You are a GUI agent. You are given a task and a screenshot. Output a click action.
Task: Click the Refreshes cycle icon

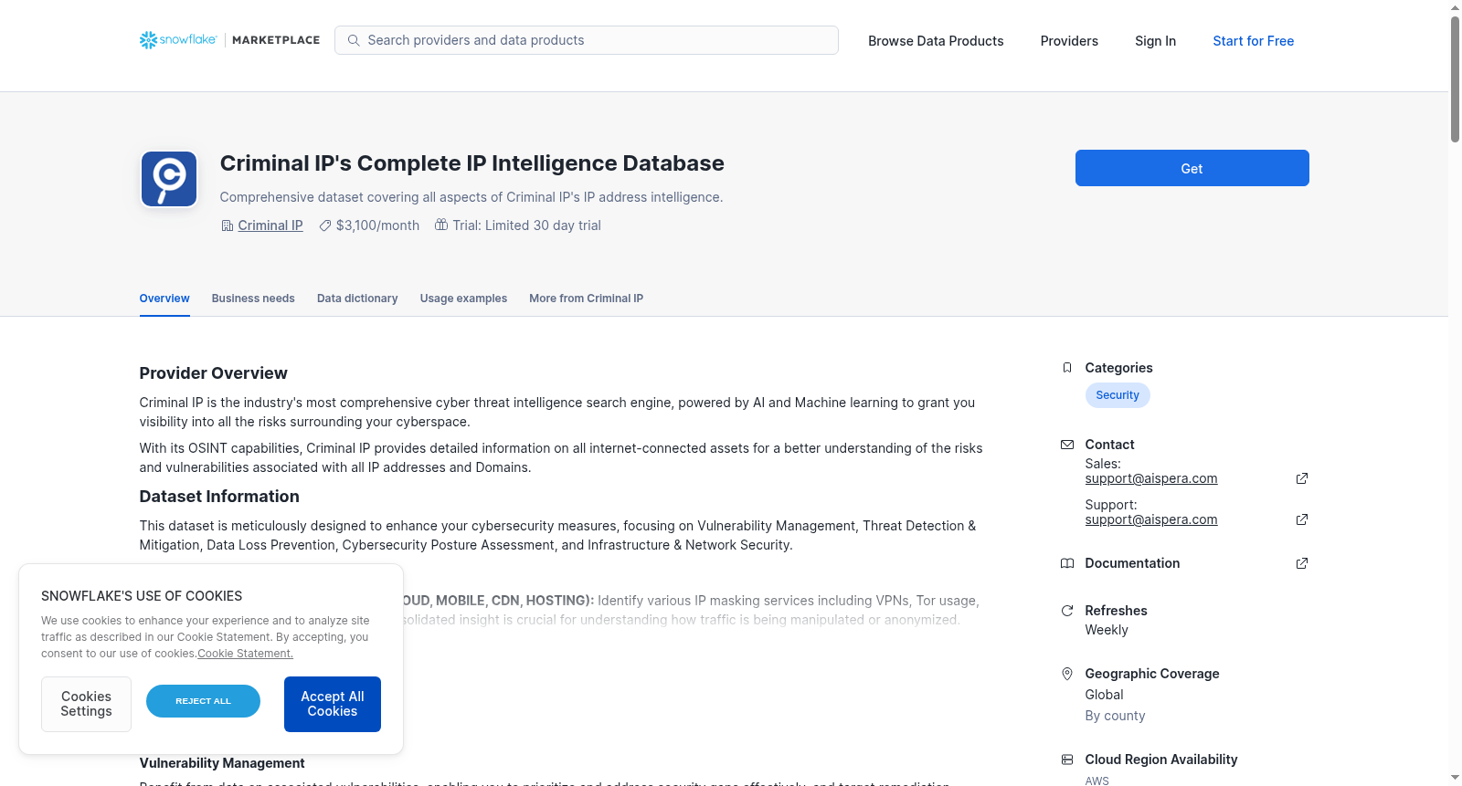[1067, 611]
